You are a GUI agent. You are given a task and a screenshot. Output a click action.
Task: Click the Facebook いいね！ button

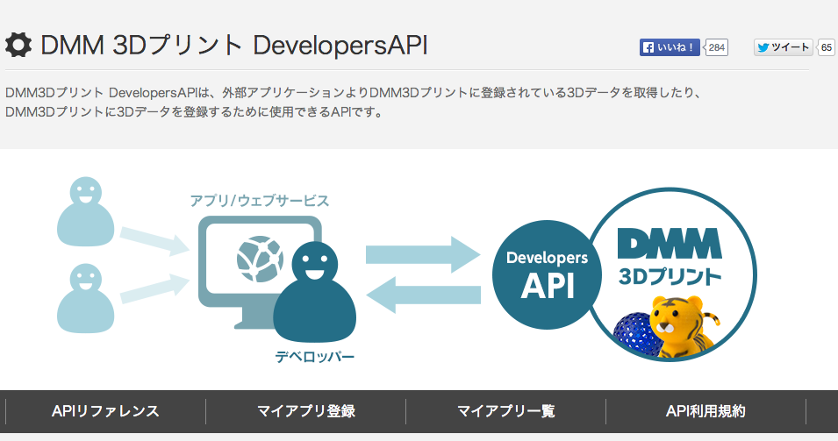tap(670, 47)
